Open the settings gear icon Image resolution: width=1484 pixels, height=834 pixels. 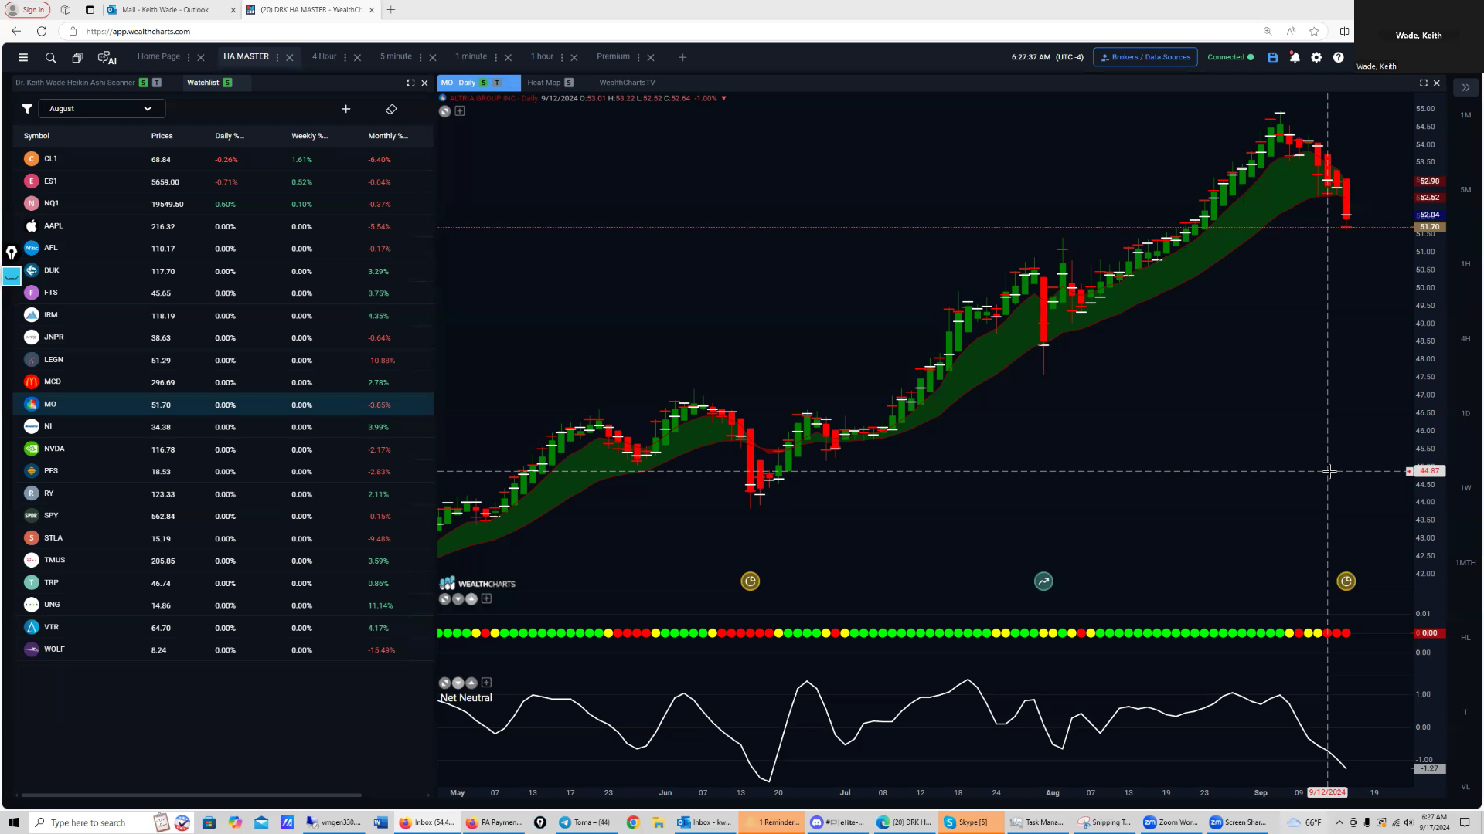click(1316, 57)
